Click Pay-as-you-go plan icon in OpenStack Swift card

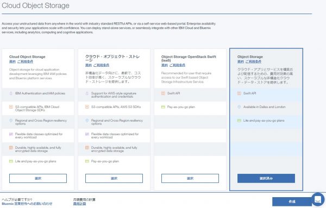(163, 107)
